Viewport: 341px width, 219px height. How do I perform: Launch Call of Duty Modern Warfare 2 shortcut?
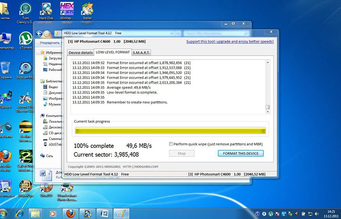tap(25, 161)
